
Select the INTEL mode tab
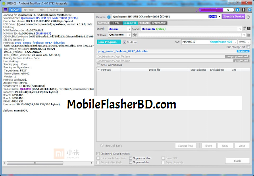(116, 23)
